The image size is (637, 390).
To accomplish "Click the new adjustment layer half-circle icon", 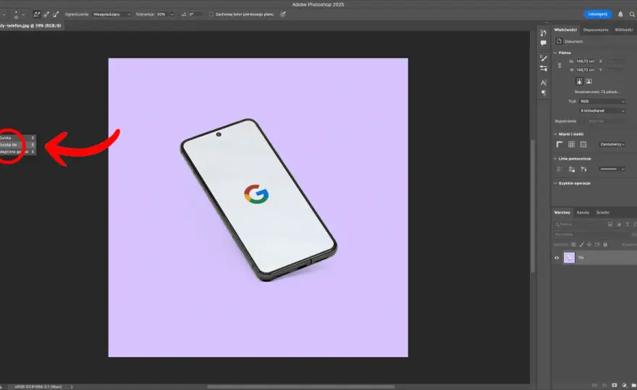I will (625, 385).
